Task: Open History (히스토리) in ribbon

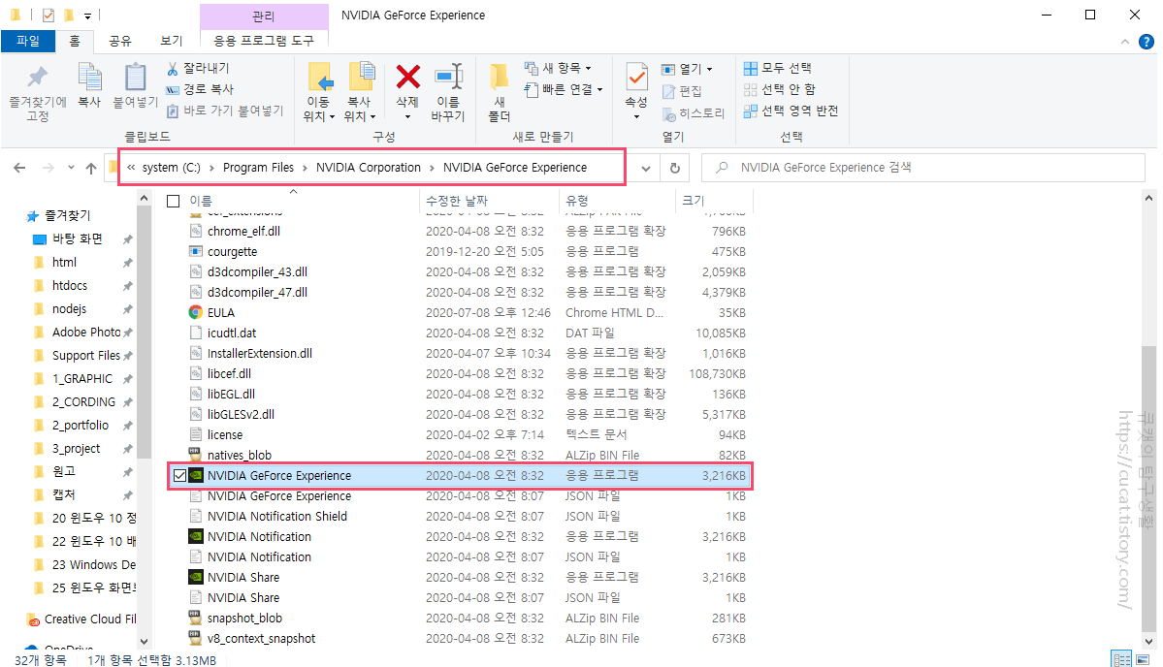Action: [x=694, y=113]
